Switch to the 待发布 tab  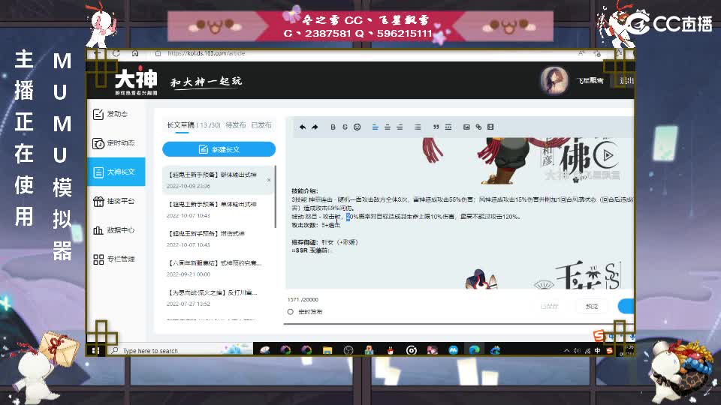235,125
